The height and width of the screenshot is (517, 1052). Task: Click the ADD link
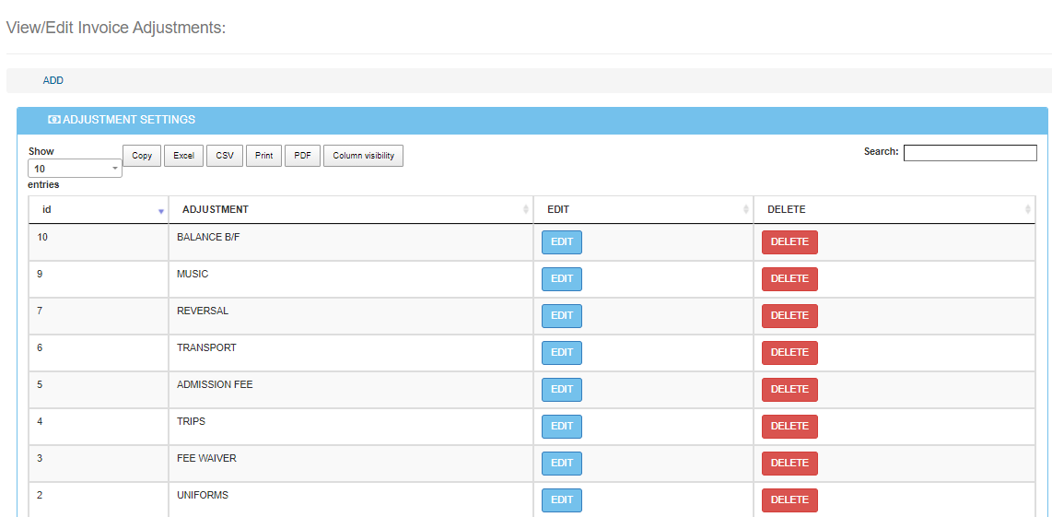coord(53,80)
